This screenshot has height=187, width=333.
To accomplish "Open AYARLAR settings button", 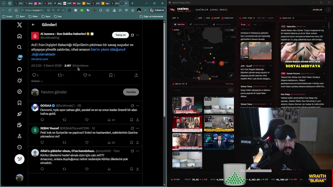I will click(x=317, y=10).
